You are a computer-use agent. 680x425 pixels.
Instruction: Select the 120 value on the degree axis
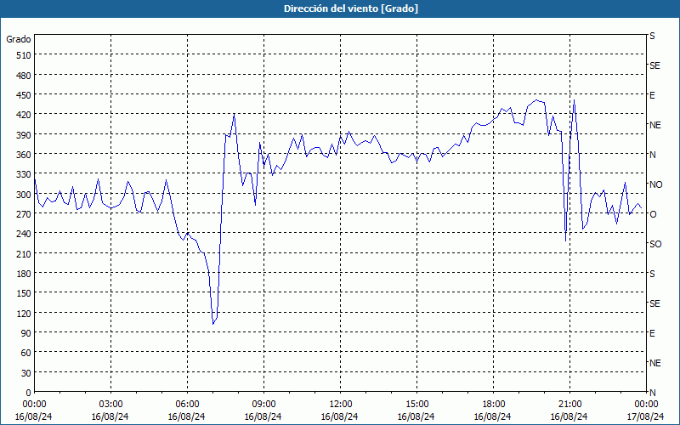(x=24, y=313)
